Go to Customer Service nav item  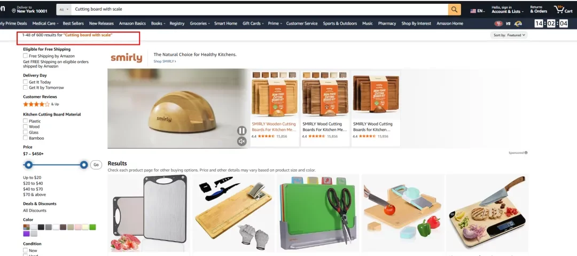tap(302, 23)
